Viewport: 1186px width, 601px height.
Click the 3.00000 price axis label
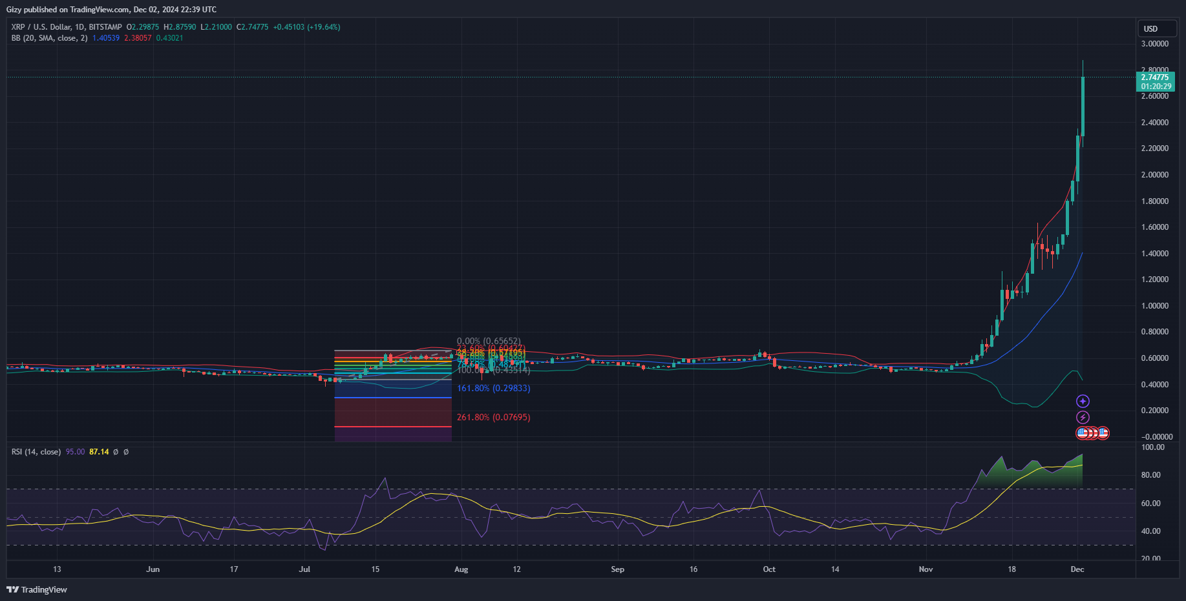click(1155, 44)
